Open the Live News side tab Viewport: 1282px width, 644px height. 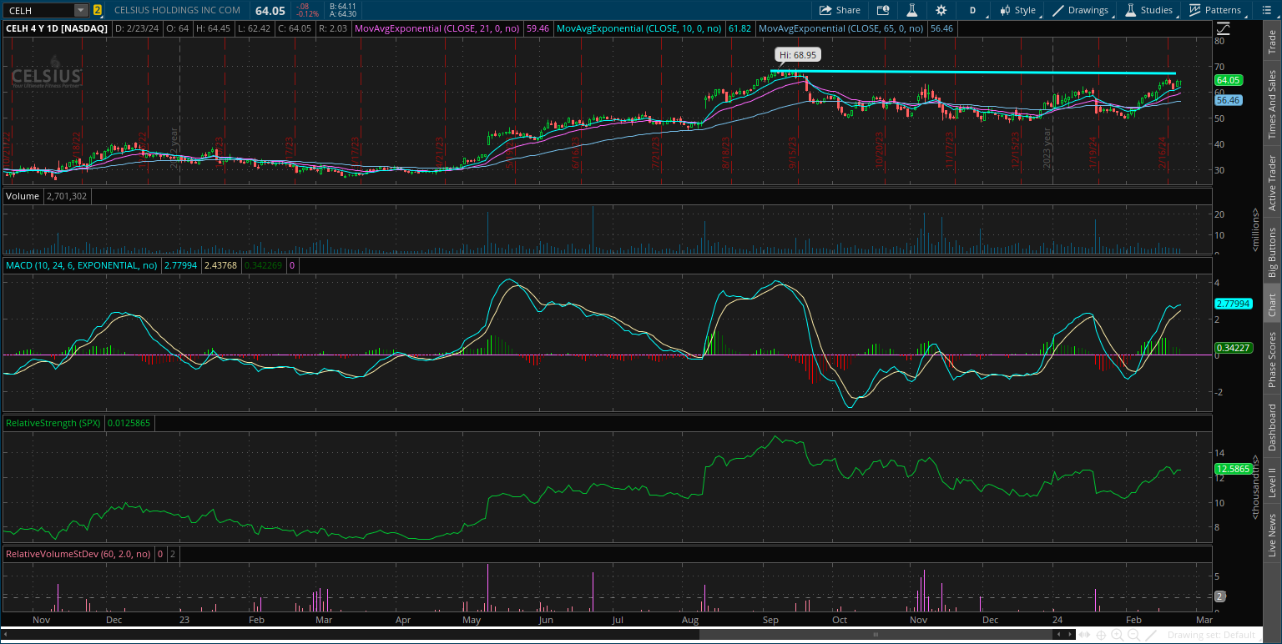(x=1271, y=535)
